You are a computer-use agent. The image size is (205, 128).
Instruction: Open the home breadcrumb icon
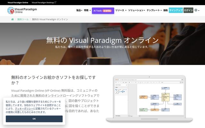[x=12, y=19]
